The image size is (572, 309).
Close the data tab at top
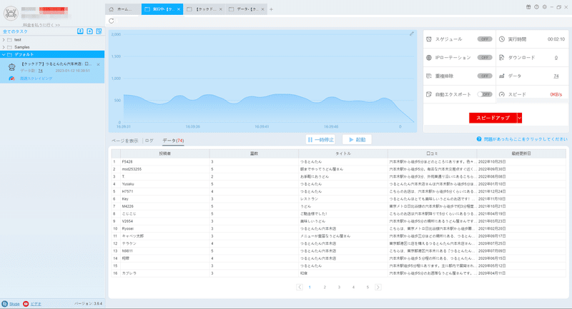262,9
